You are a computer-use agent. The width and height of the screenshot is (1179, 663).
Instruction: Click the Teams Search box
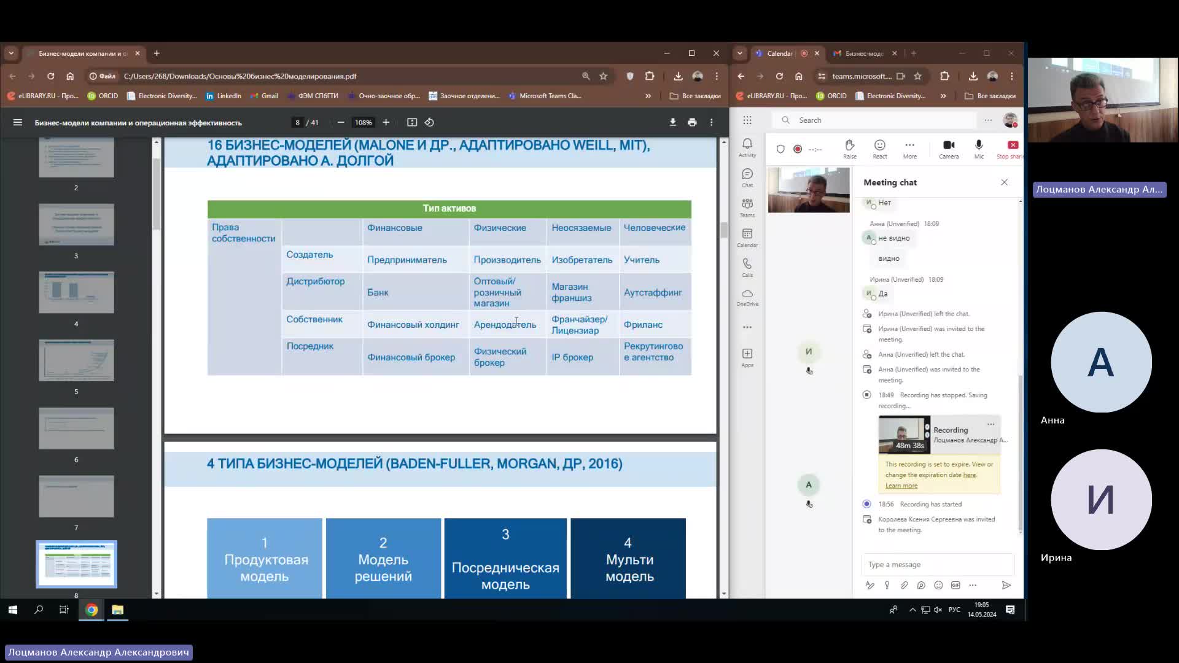click(x=875, y=120)
